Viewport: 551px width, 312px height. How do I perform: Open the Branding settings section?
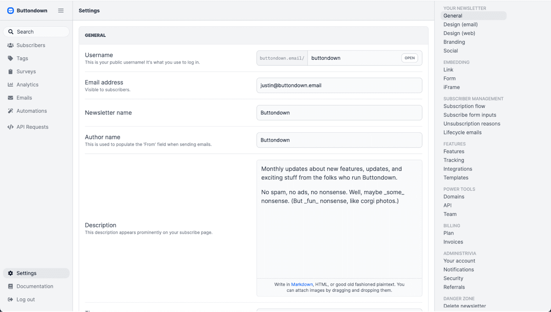click(x=454, y=42)
